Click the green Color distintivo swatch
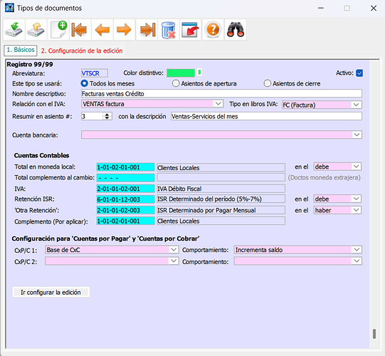Image resolution: width=385 pixels, height=356 pixels. pyautogui.click(x=181, y=73)
